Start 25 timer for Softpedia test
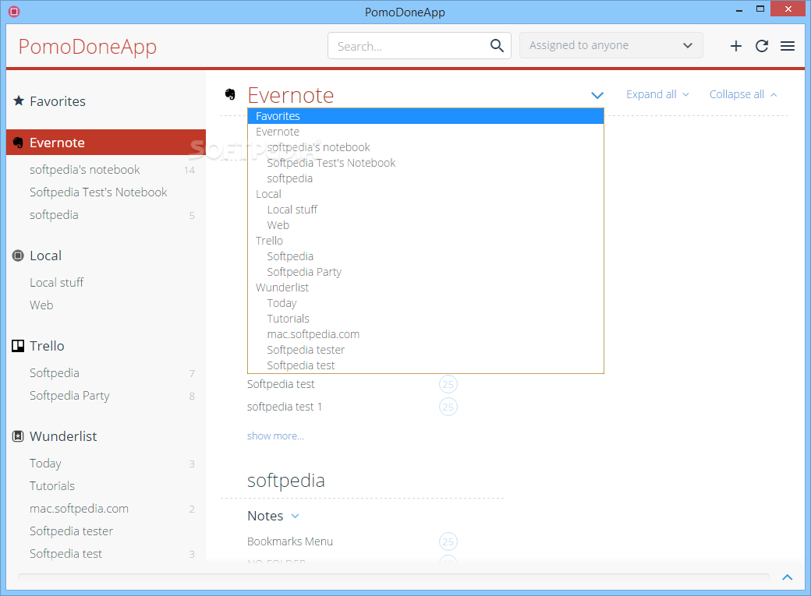The width and height of the screenshot is (811, 596). 448,384
